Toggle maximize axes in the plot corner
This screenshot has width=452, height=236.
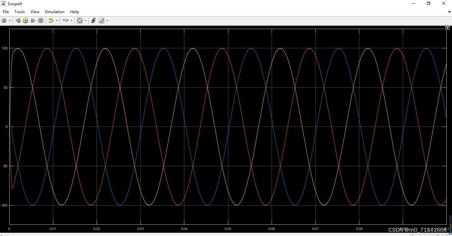pos(448,28)
